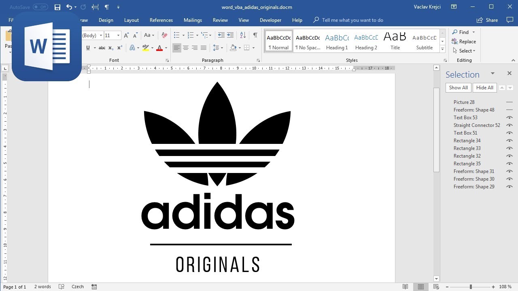Open the Developer tab
The height and width of the screenshot is (291, 518).
point(270,20)
